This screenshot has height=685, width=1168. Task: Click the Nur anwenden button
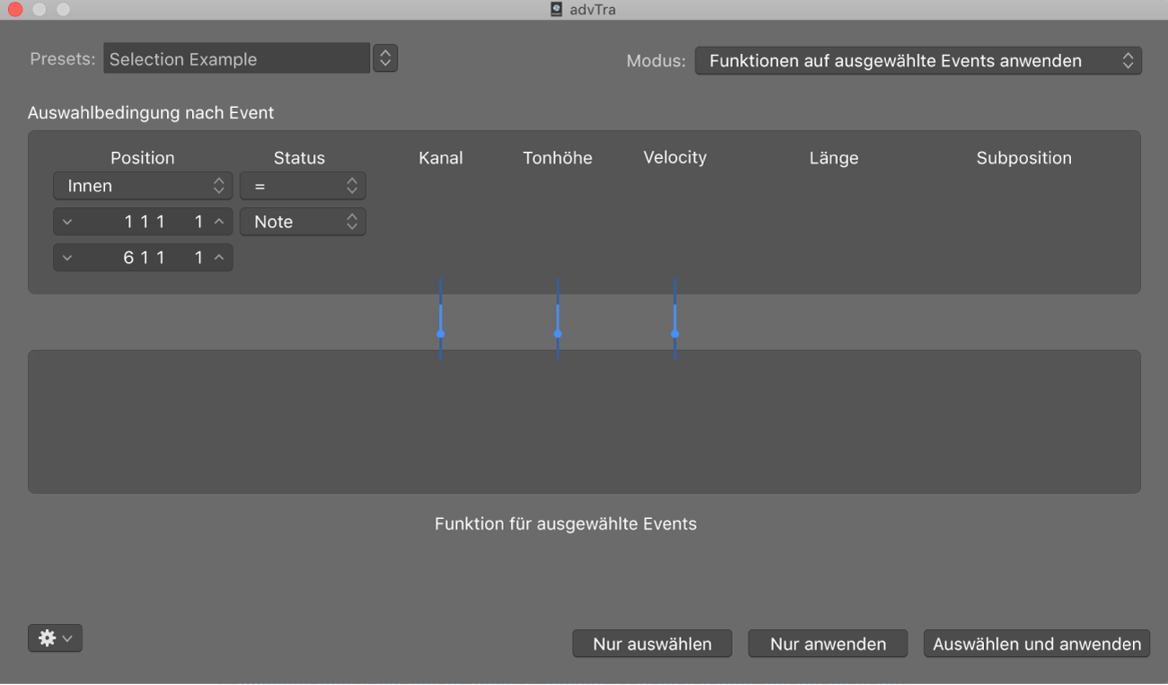(828, 644)
